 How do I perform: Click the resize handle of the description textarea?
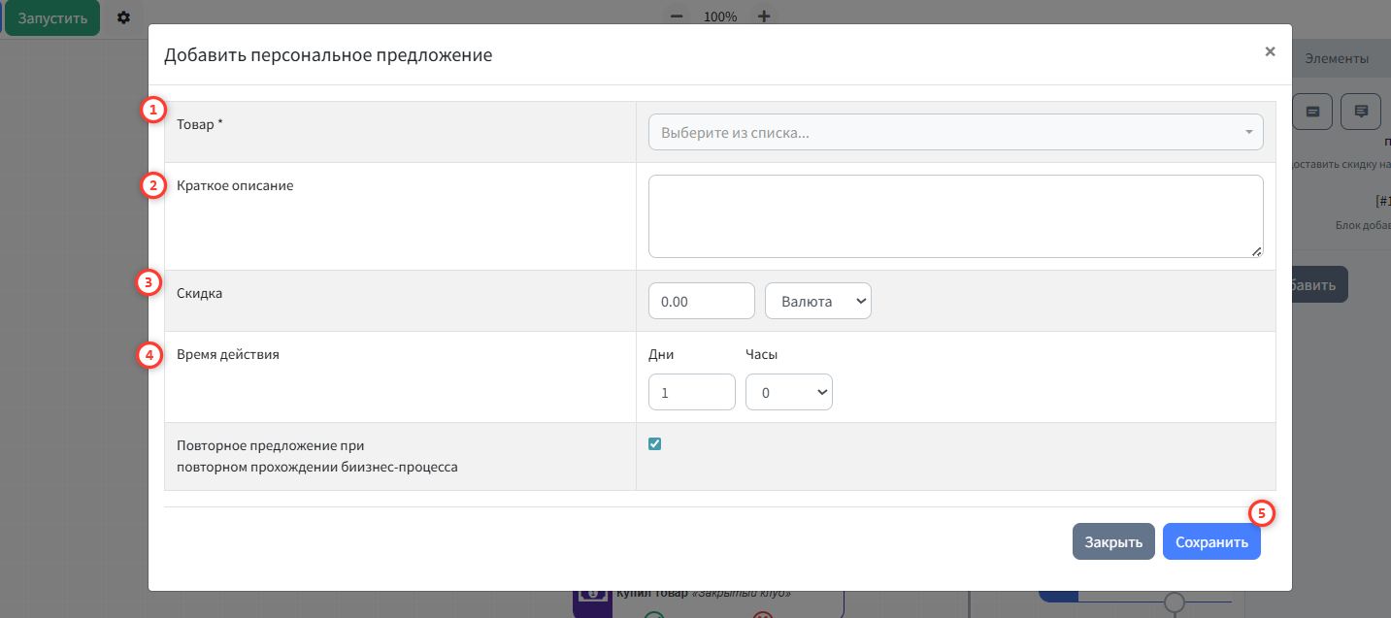coord(1256,251)
